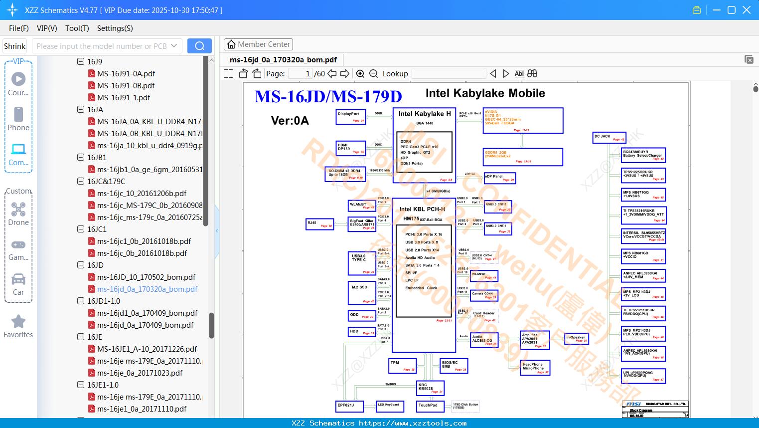Close all document tabs icon
Image resolution: width=759 pixels, height=428 pixels.
pyautogui.click(x=749, y=59)
